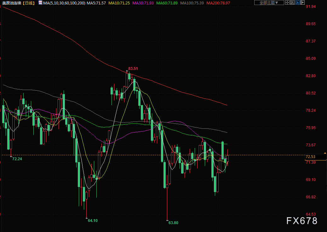Click the 63.80 low price marker

(x=173, y=223)
